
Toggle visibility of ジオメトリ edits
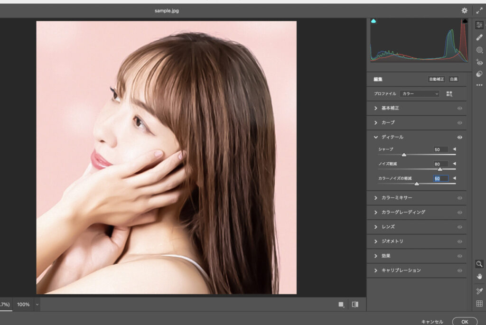[x=459, y=241]
